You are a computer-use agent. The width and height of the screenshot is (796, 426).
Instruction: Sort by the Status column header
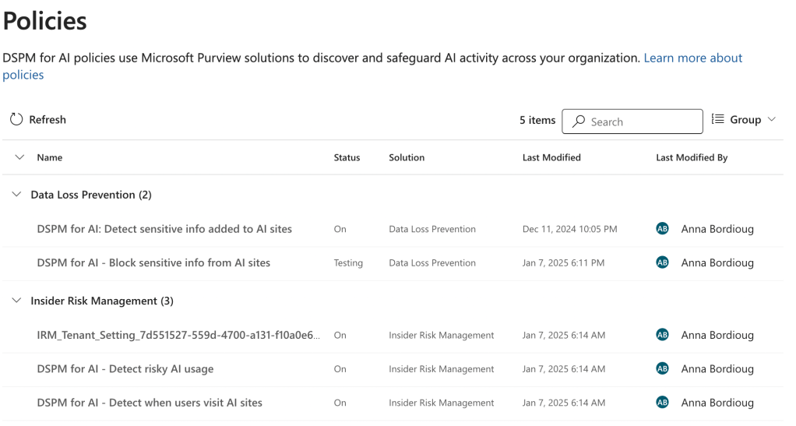point(347,157)
